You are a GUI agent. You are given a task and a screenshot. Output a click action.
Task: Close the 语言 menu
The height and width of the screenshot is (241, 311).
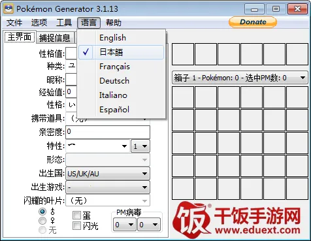pyautogui.click(x=89, y=23)
